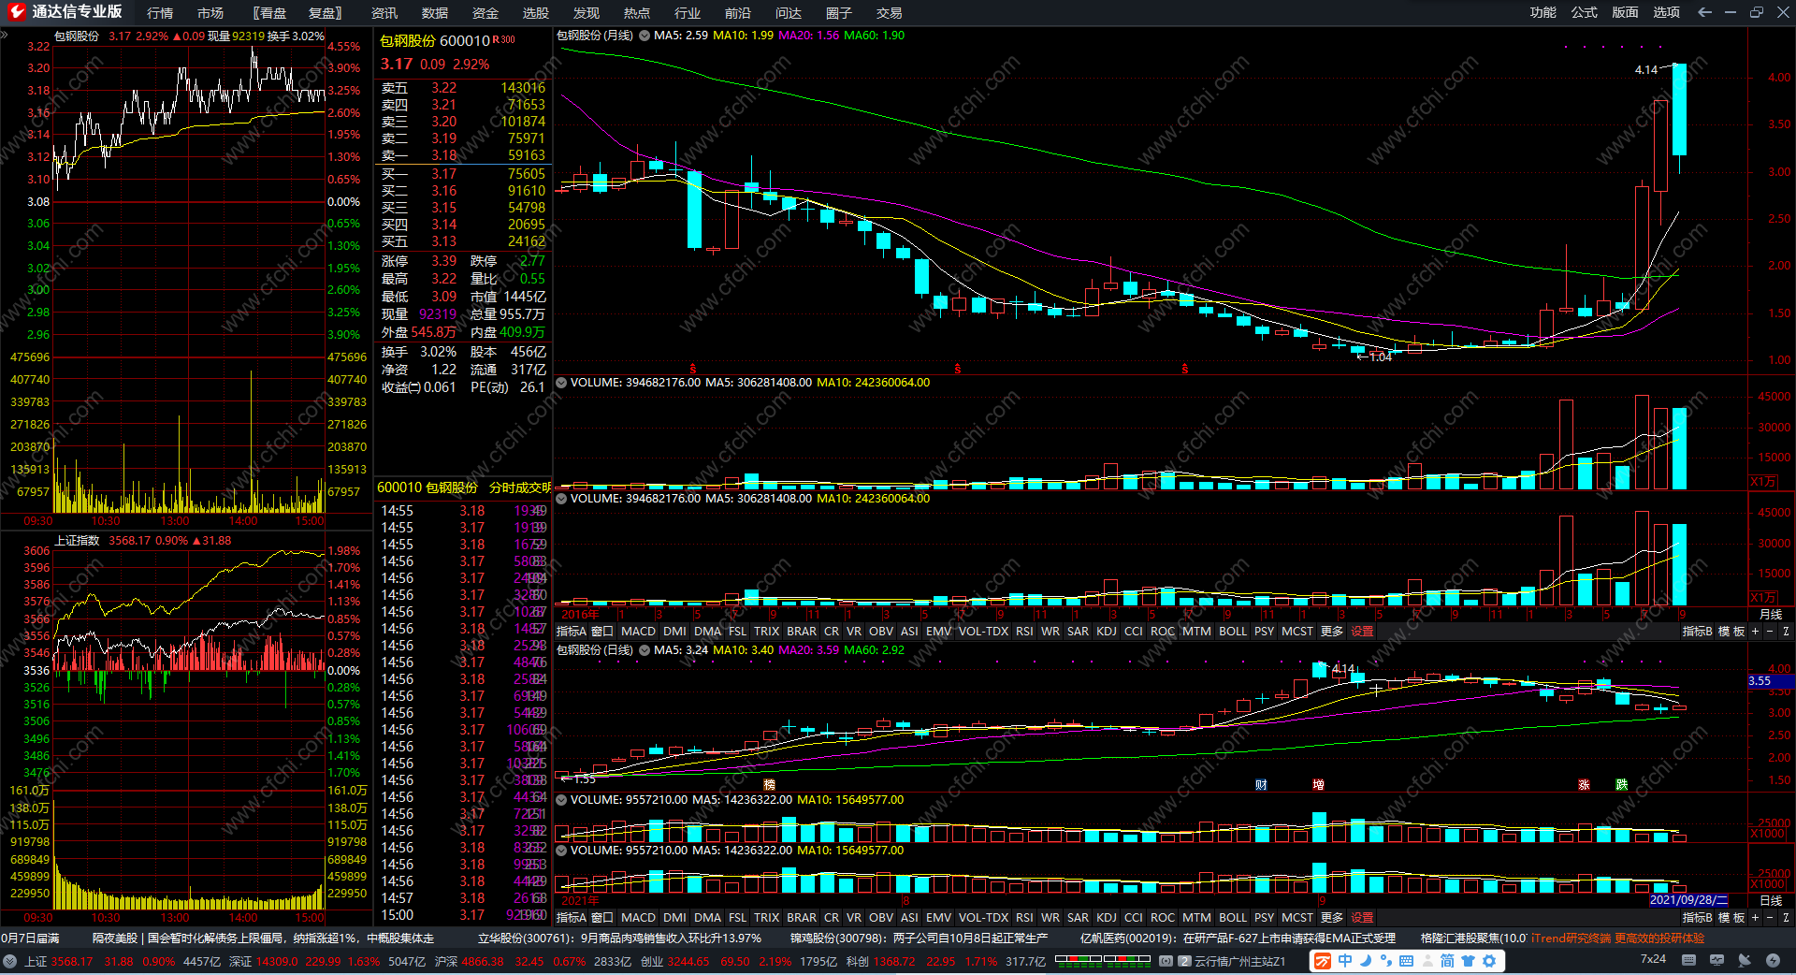Expand the monthly chart MA indicator dropdown circle

(x=644, y=36)
